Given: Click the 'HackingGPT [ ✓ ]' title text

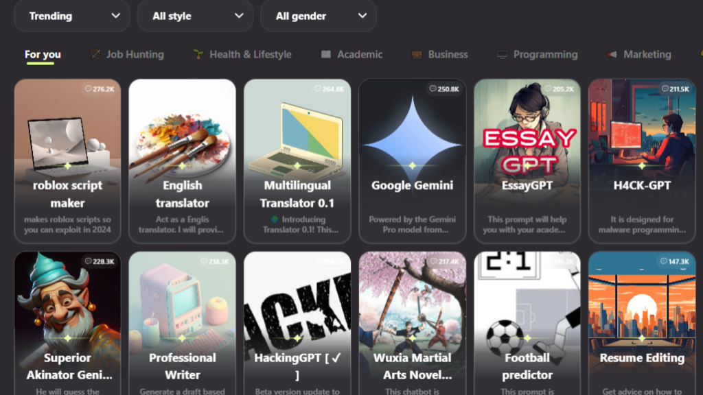Looking at the screenshot, I should [x=297, y=366].
